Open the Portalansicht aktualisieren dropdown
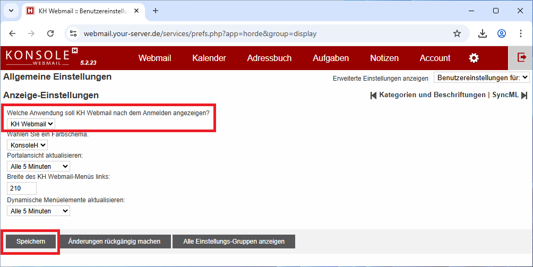Image resolution: width=533 pixels, height=267 pixels. pos(38,167)
